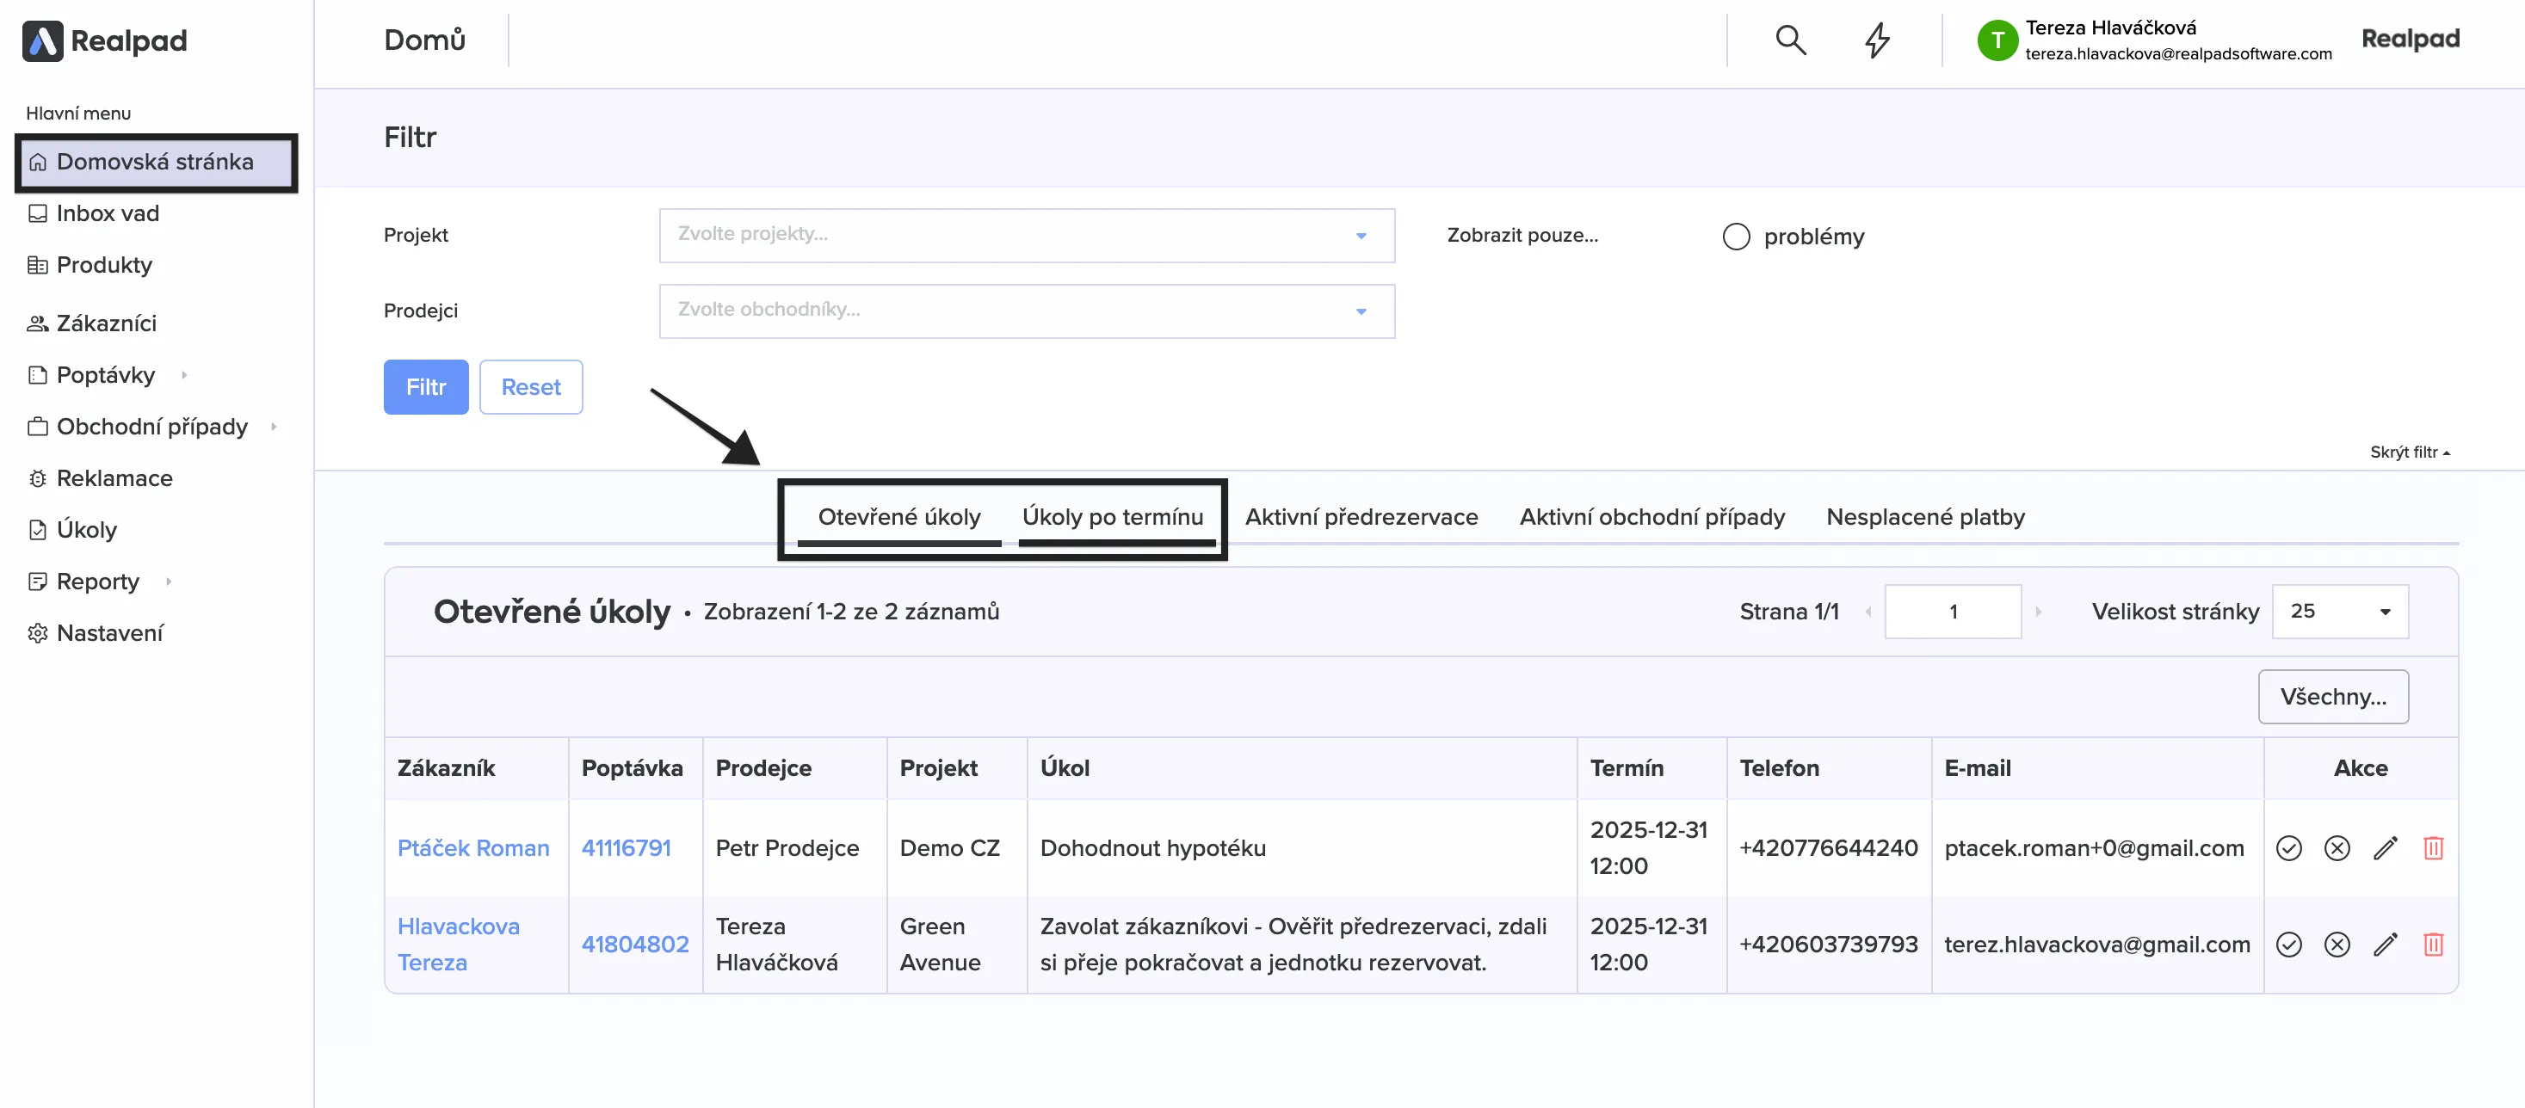Collapse filter with Skrýt filtr
Viewport: 2525px width, 1108px height.
tap(2408, 452)
